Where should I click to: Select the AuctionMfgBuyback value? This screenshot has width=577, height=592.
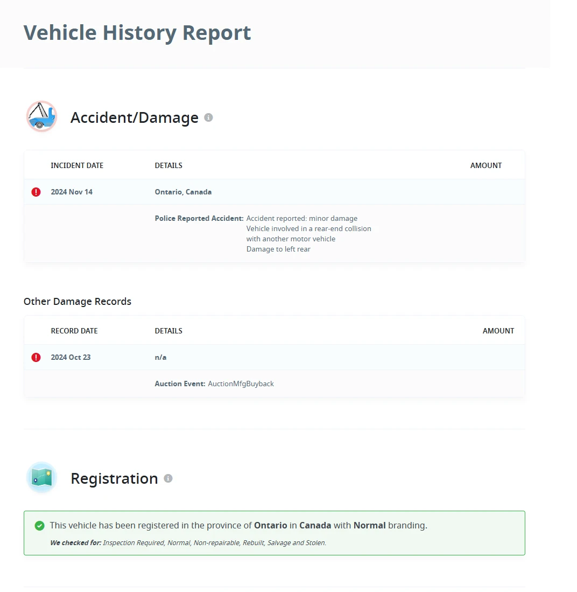point(241,384)
